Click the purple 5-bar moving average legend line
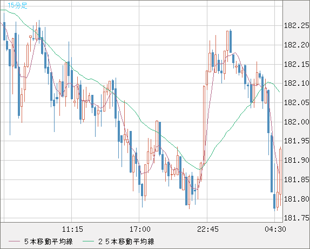Viewport: 310px width, 249px height. click(15, 241)
